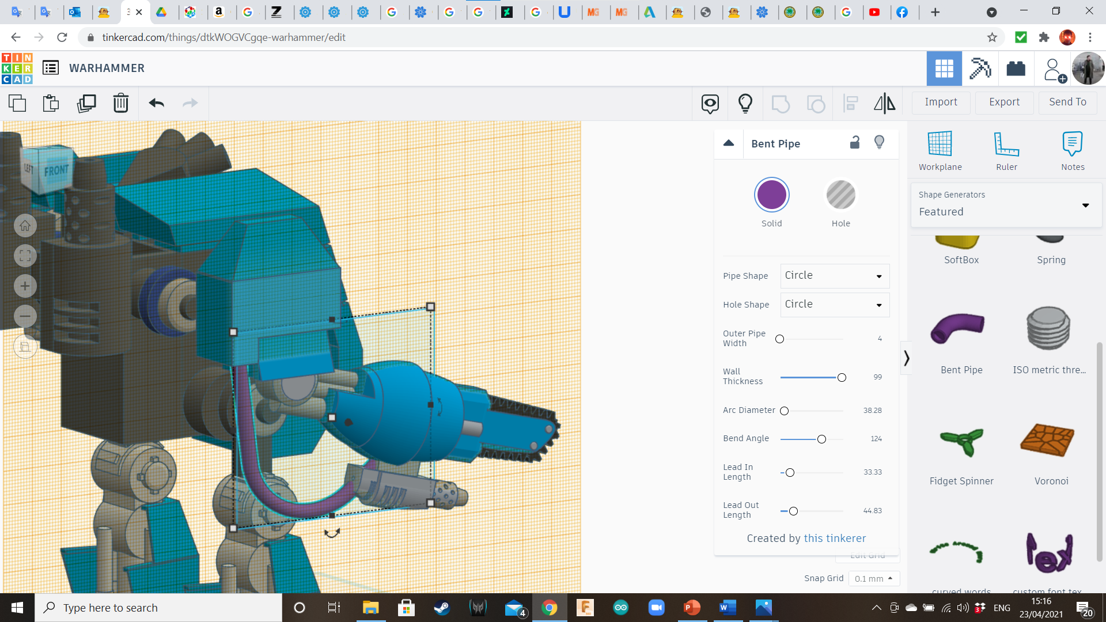Delete selected shape with trash icon
This screenshot has width=1106, height=622.
[120, 103]
